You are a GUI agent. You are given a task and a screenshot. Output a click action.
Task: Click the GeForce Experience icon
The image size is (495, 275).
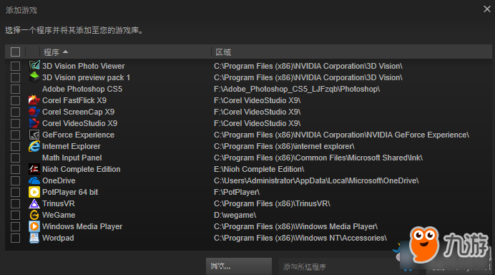(x=34, y=135)
